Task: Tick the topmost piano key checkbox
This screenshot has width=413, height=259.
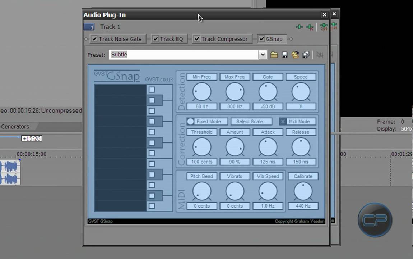Action: pos(152,90)
